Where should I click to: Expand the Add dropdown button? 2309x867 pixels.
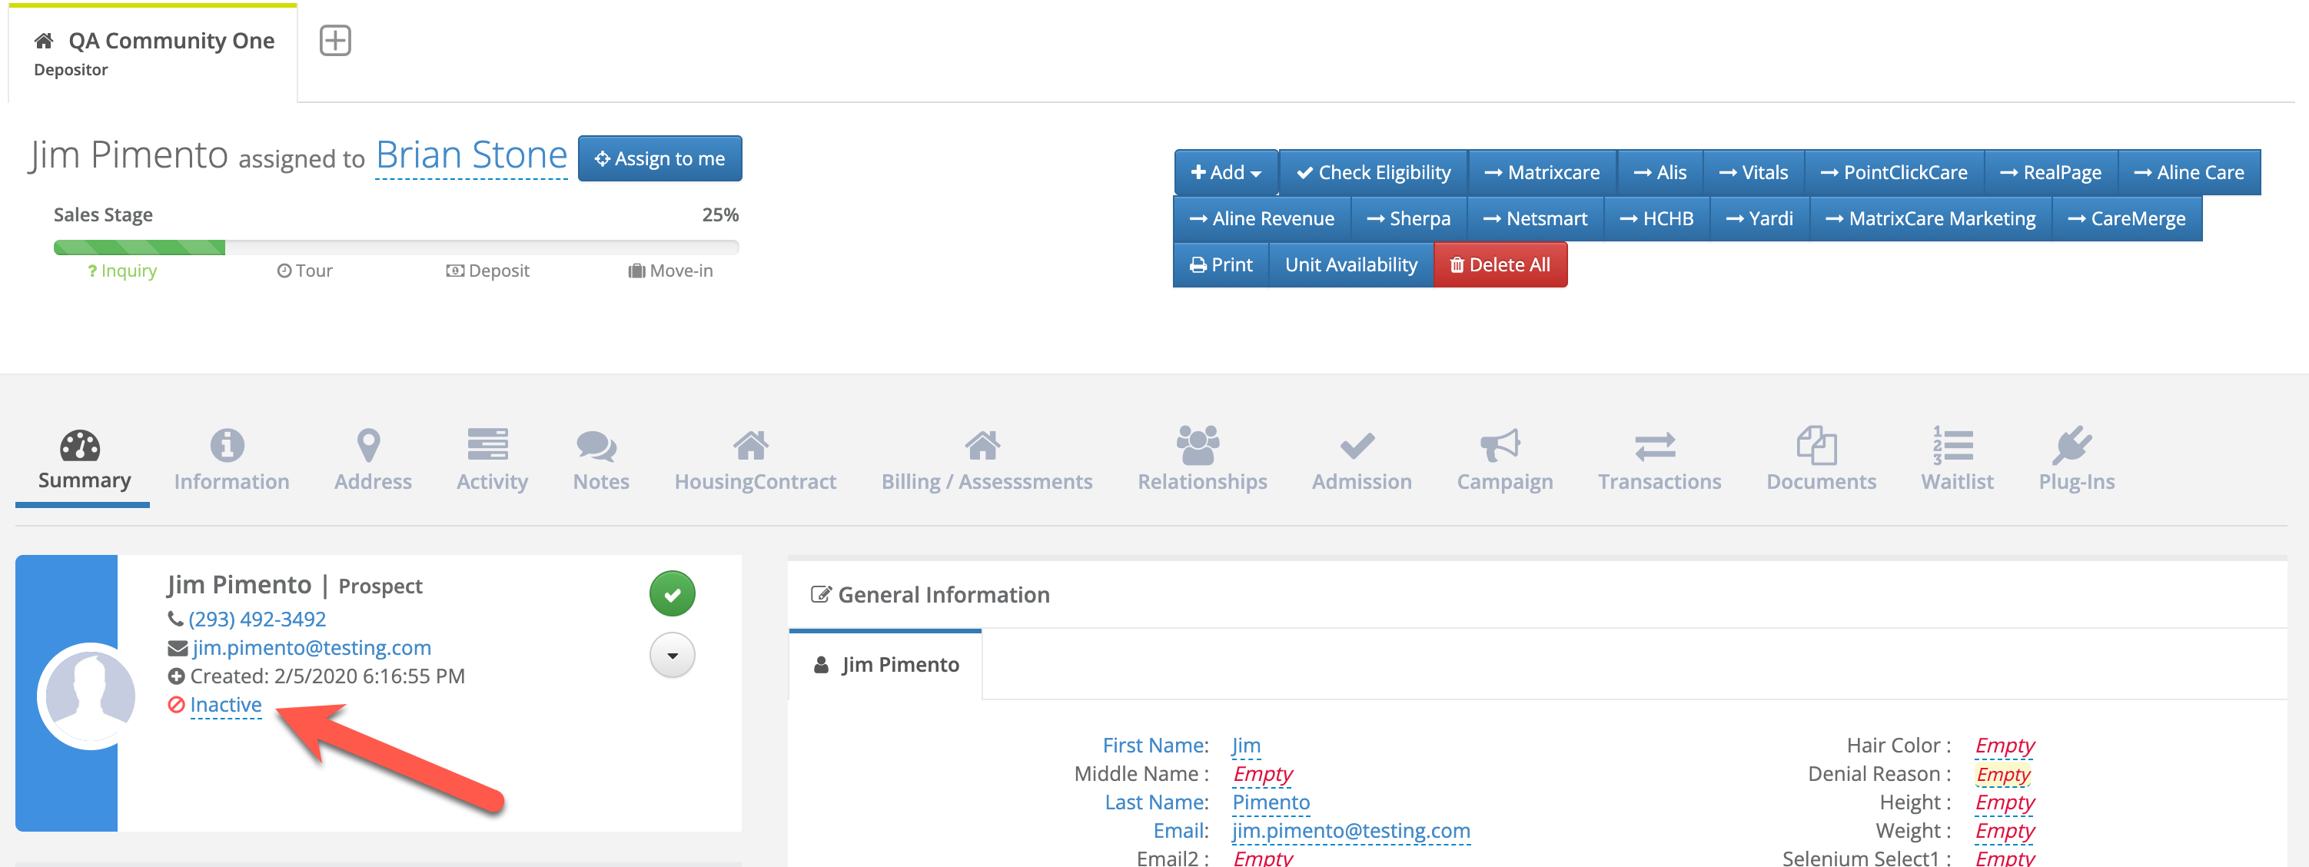click(1225, 172)
